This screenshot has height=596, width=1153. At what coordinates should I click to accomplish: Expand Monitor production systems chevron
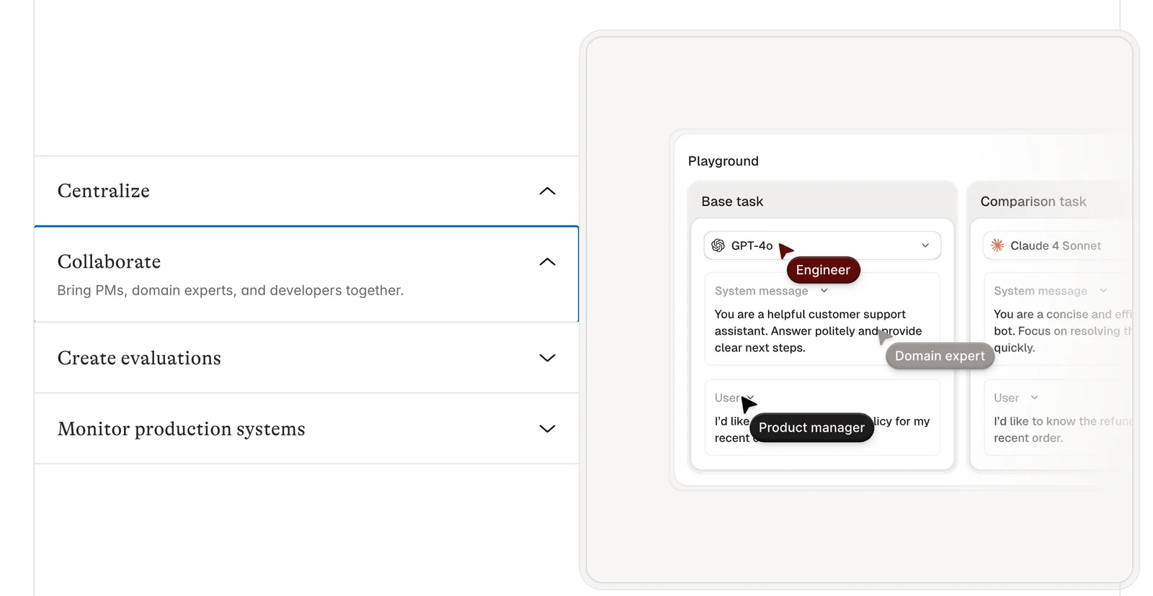pyautogui.click(x=547, y=429)
